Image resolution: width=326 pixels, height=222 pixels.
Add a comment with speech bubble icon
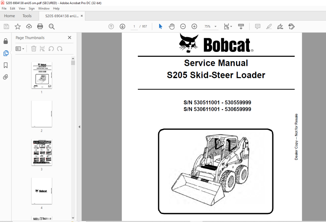click(x=258, y=26)
